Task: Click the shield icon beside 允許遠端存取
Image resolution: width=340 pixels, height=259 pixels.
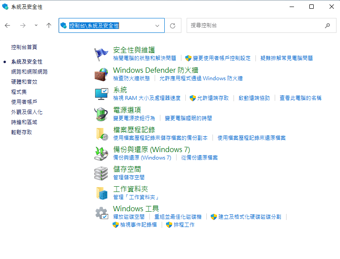Action: point(192,98)
